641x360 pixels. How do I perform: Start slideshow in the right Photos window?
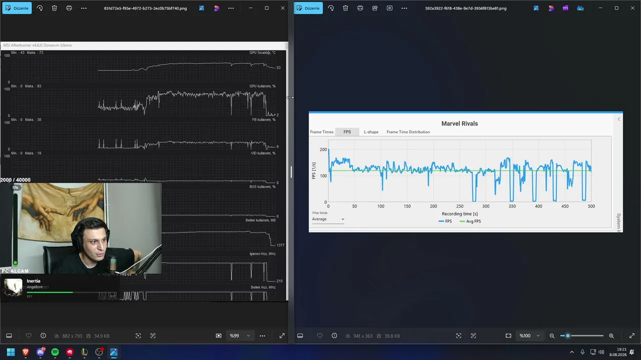390,8
